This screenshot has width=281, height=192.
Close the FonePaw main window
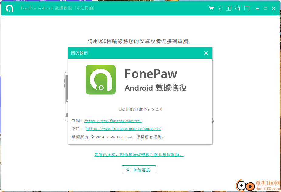click(273, 8)
